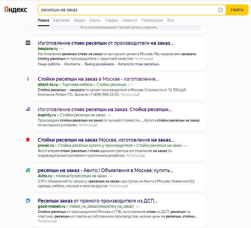Click the expirity.ru domain link
The image size is (251, 228).
(x=47, y=115)
